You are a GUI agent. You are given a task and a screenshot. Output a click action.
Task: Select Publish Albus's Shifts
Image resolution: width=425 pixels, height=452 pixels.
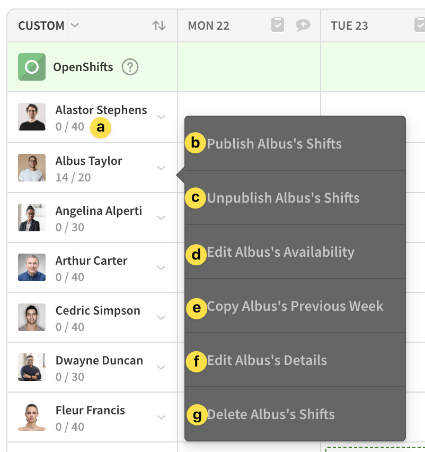pyautogui.click(x=295, y=144)
